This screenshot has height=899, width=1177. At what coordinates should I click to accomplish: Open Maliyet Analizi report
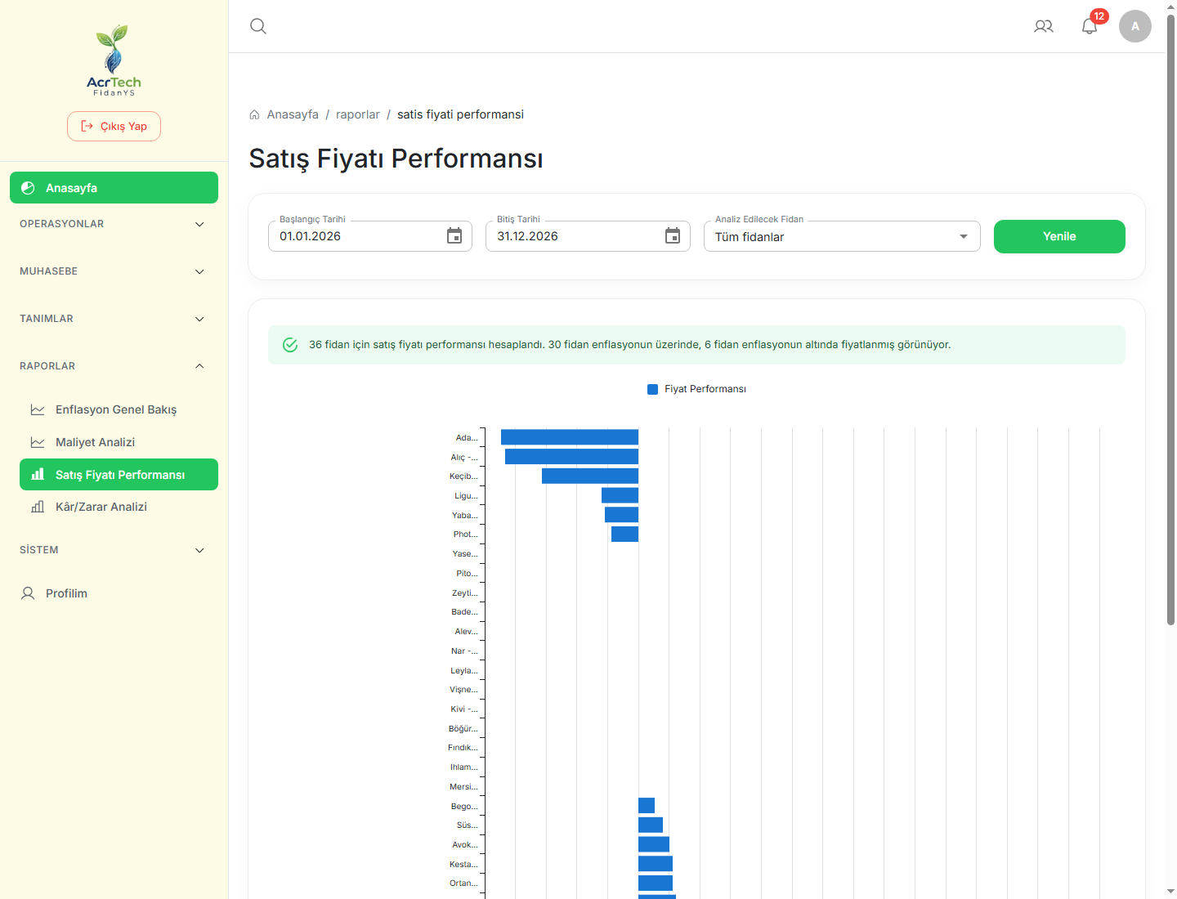coord(119,442)
